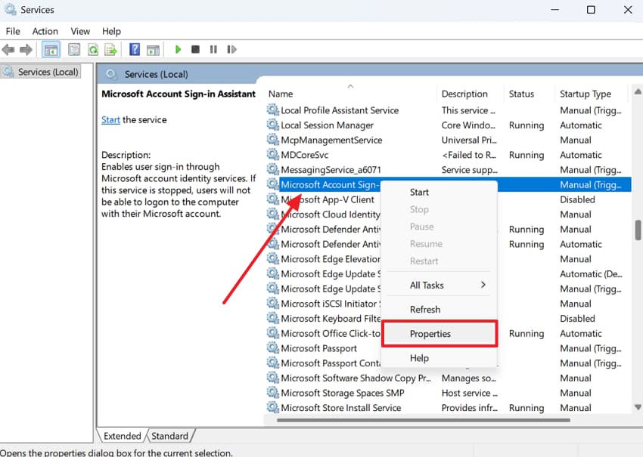Screen dimensions: 643x457
Task: Select the Services (Local) tree item
Action: click(47, 71)
